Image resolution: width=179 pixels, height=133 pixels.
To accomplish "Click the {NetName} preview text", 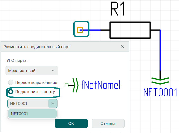I will [101, 85].
